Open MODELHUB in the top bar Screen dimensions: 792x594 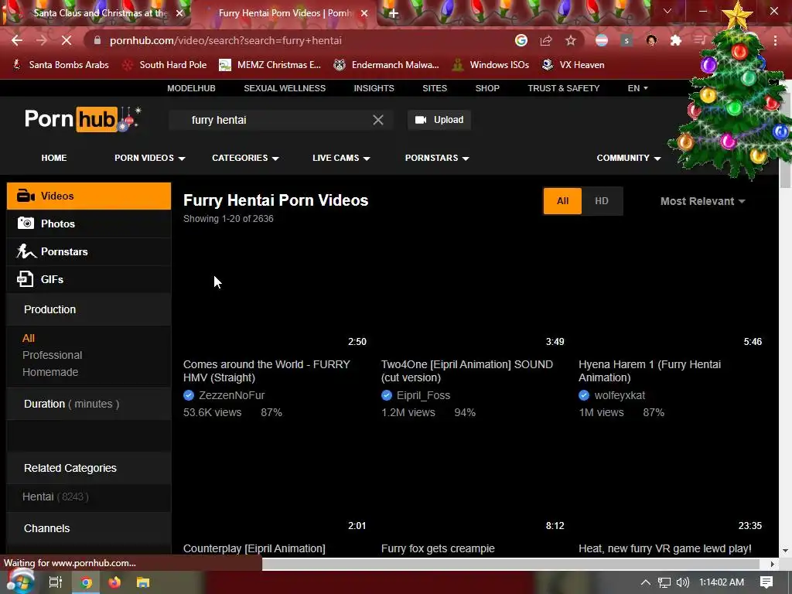(192, 88)
